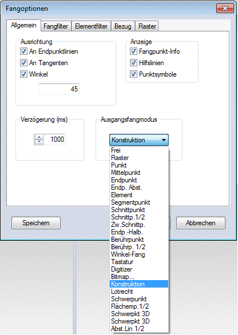Open the Elementfilter tab

tap(92, 26)
